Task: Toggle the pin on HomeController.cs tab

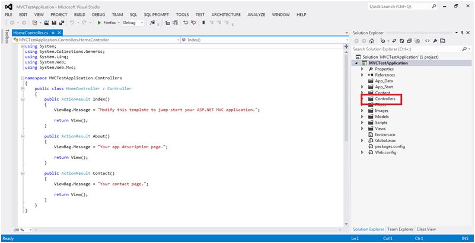Action: (53, 33)
